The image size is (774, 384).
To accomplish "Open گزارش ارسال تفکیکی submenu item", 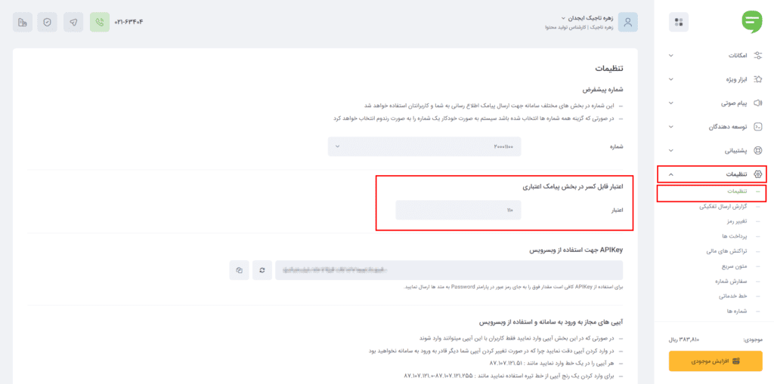I will (x=723, y=206).
